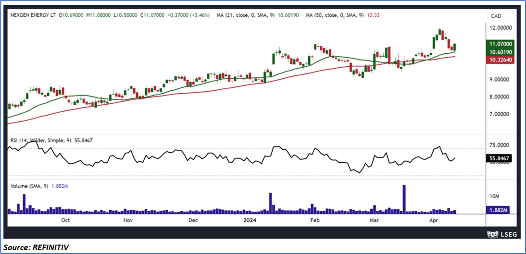Click the 12.00000 price axis label
The image size is (526, 254).
click(501, 28)
